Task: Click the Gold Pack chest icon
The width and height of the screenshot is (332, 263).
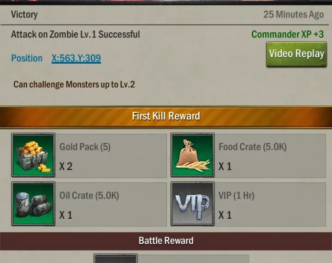Action: [33, 155]
